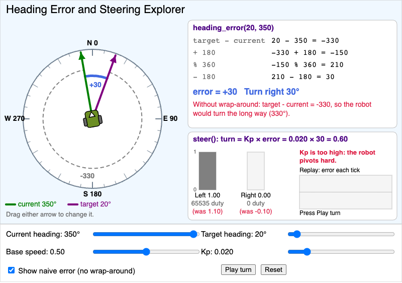402x283 pixels.
Task: Click 'Kp: 0.020' label
Action: [x=217, y=252]
